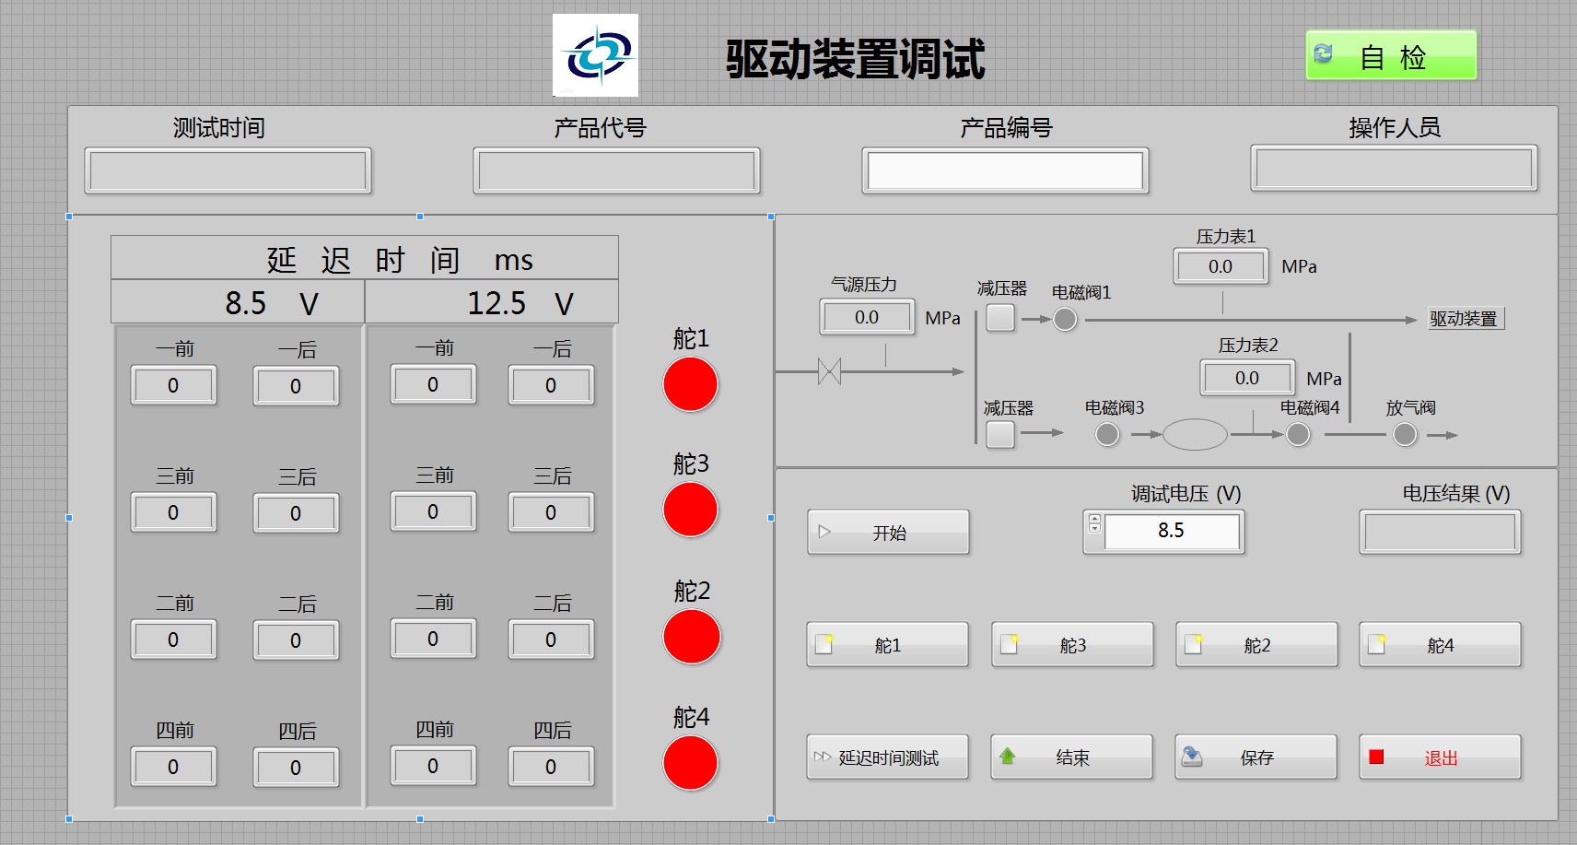The width and height of the screenshot is (1577, 845).
Task: Click the red 舵3 indicator light
Action: tap(691, 510)
